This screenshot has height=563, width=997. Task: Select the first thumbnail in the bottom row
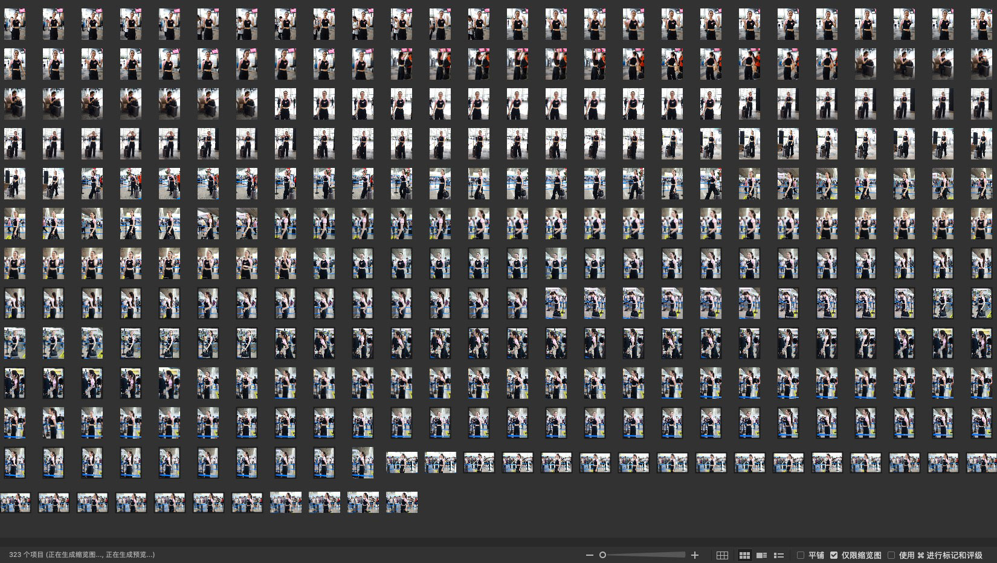(15, 503)
